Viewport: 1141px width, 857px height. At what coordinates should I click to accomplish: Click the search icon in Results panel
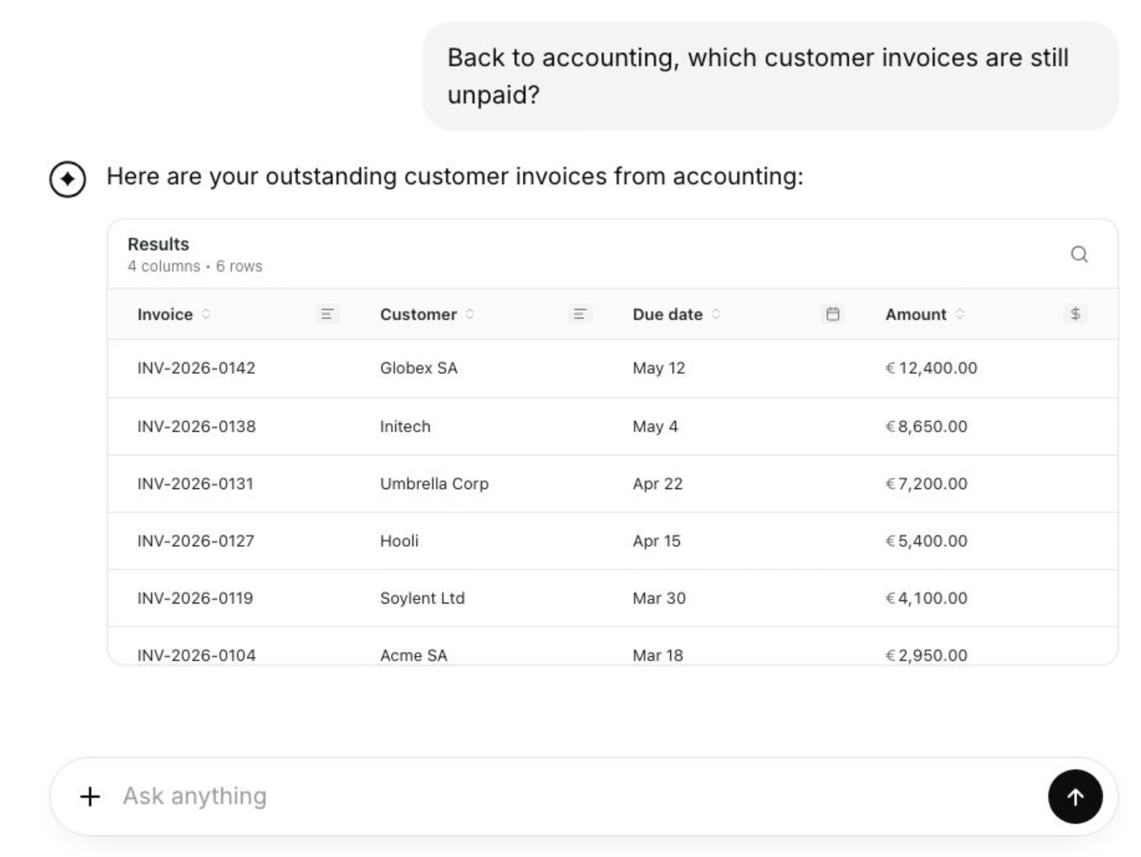1079,254
